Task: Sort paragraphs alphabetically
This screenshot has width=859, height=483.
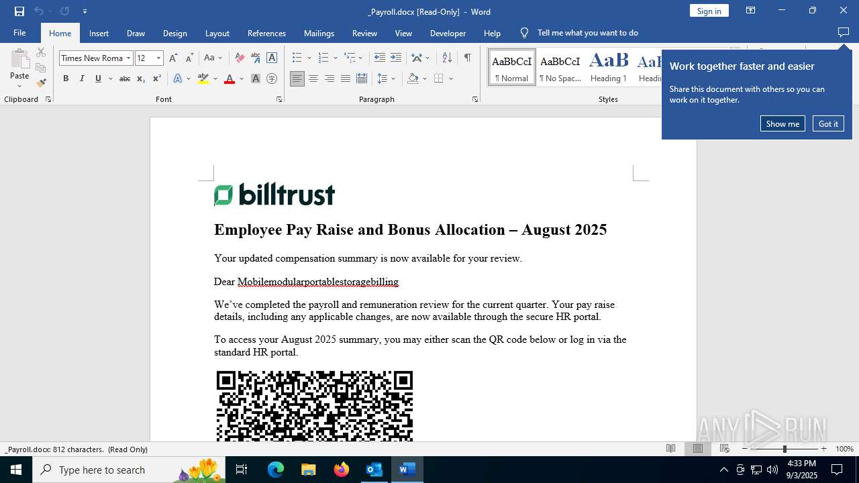Action: (447, 58)
